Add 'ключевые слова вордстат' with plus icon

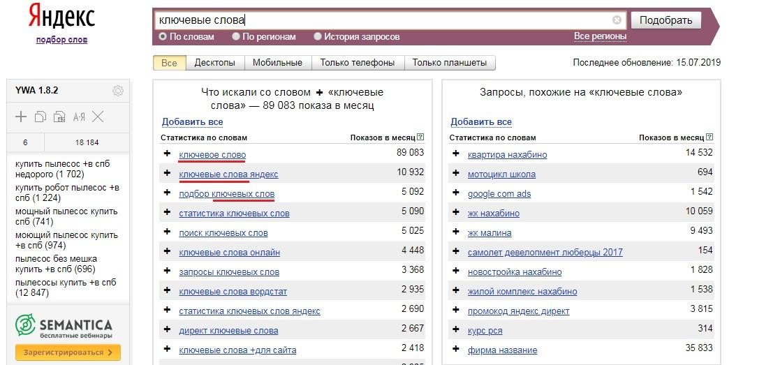tap(167, 290)
